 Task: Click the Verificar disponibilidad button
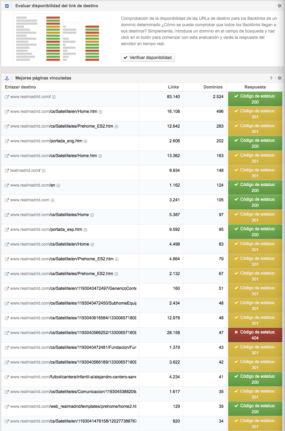(148, 57)
